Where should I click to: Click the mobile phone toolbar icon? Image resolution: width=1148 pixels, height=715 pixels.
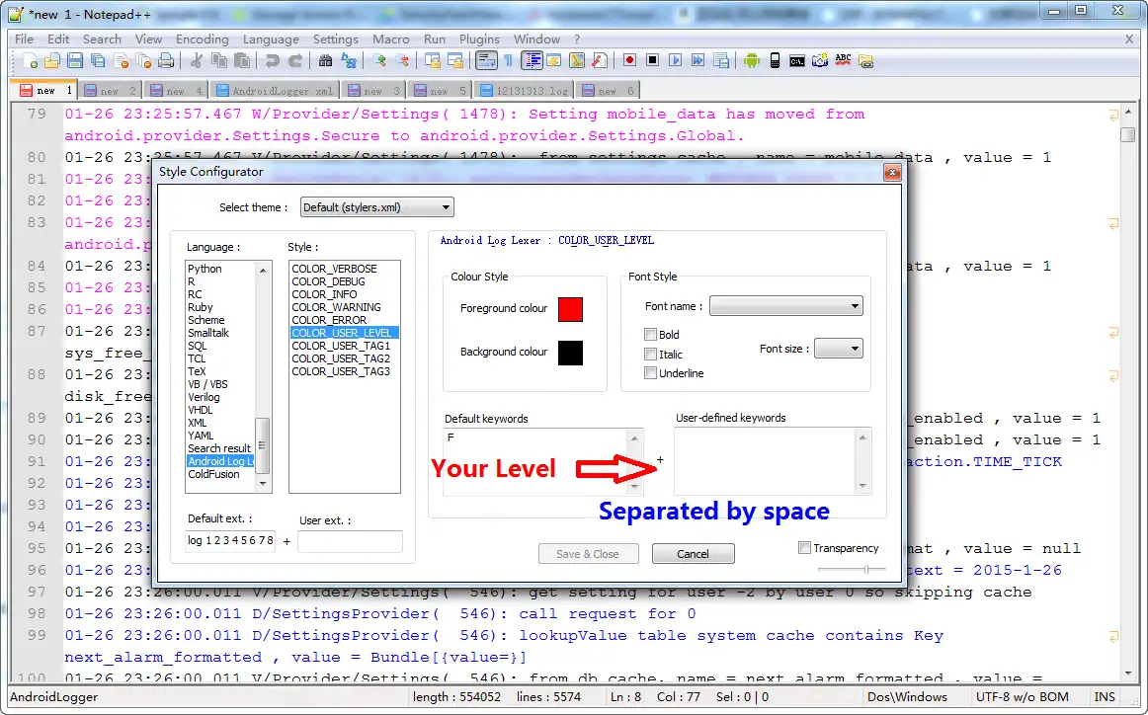coord(775,61)
